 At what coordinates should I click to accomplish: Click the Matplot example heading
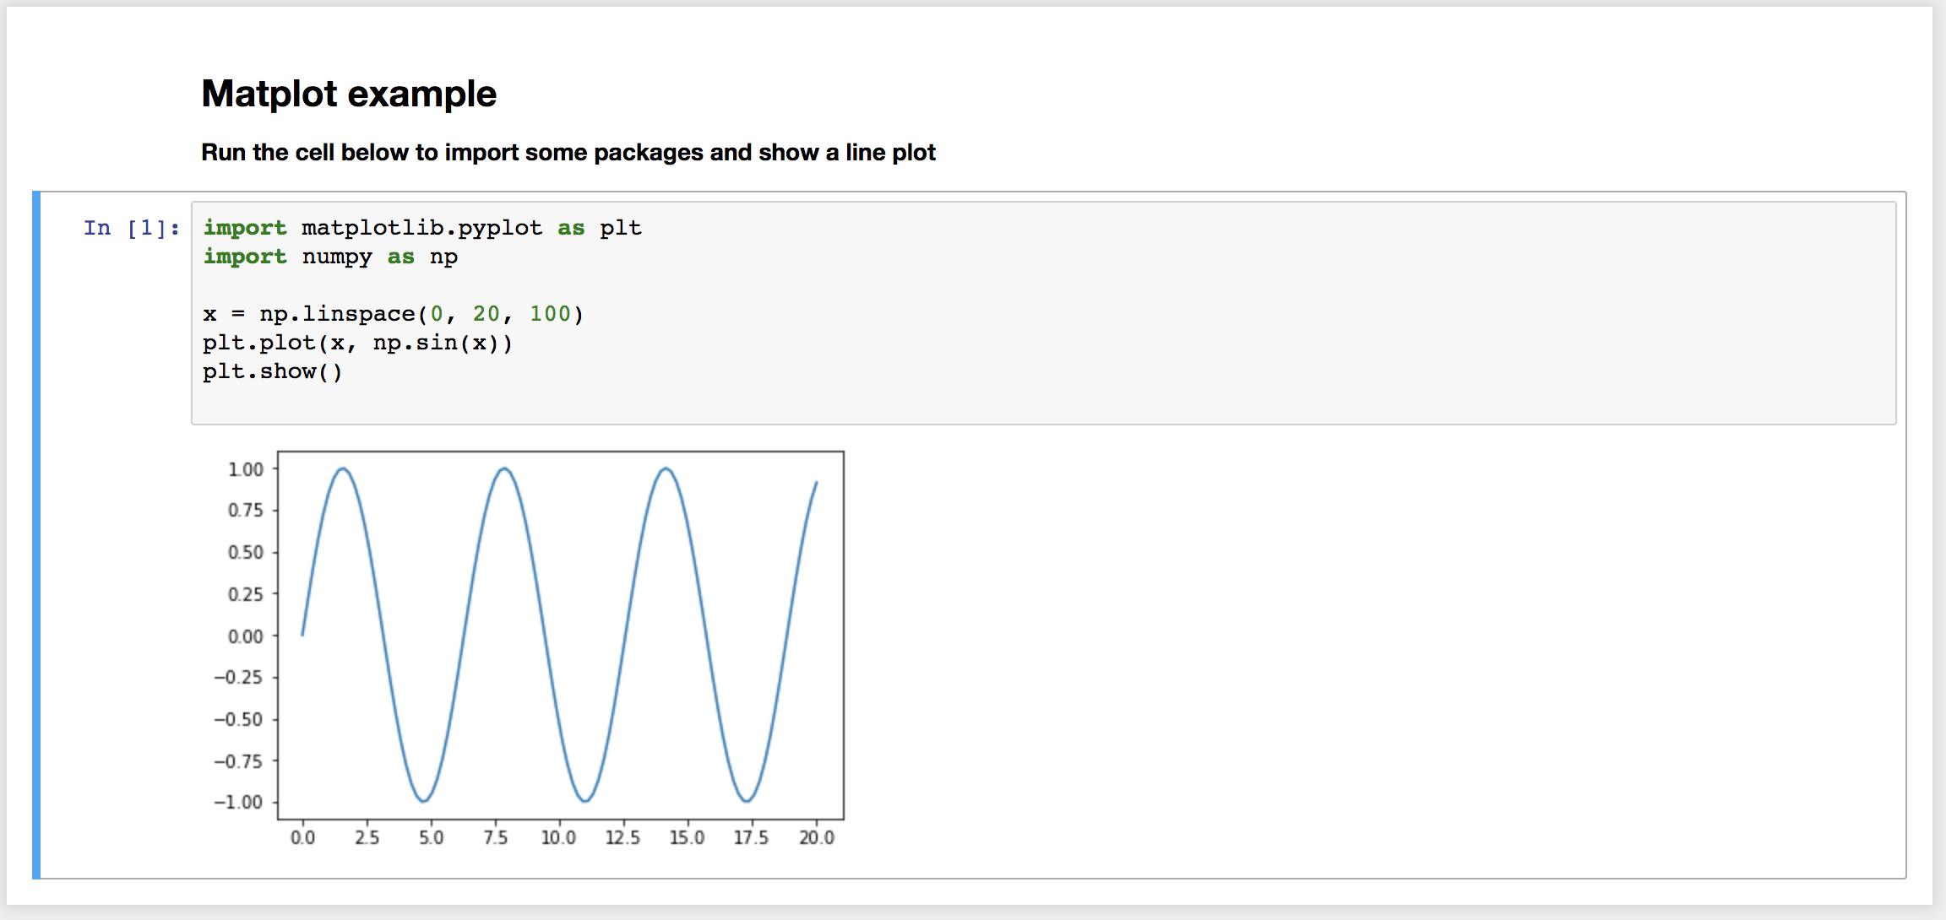click(x=349, y=94)
